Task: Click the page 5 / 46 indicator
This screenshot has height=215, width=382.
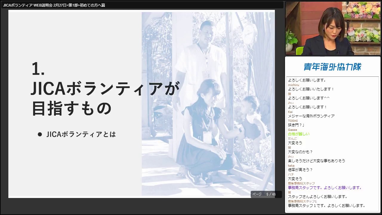Action: pos(266,194)
